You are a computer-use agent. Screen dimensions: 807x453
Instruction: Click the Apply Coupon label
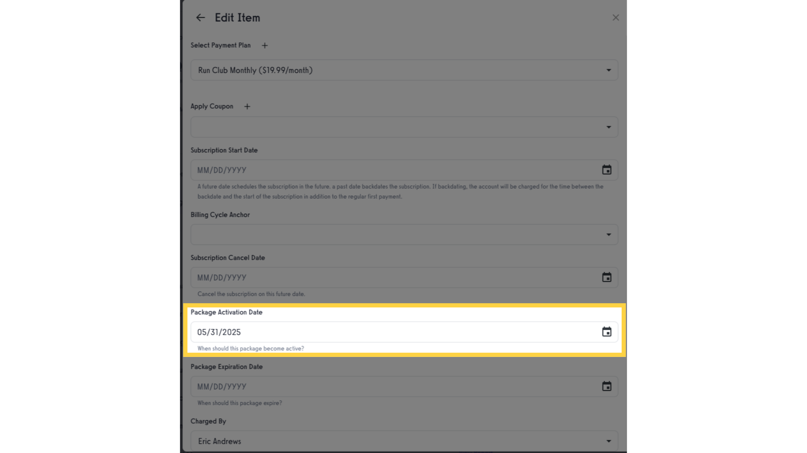212,107
